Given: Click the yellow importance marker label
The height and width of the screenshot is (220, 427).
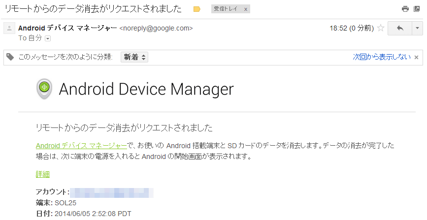Looking at the screenshot, I should (x=197, y=9).
